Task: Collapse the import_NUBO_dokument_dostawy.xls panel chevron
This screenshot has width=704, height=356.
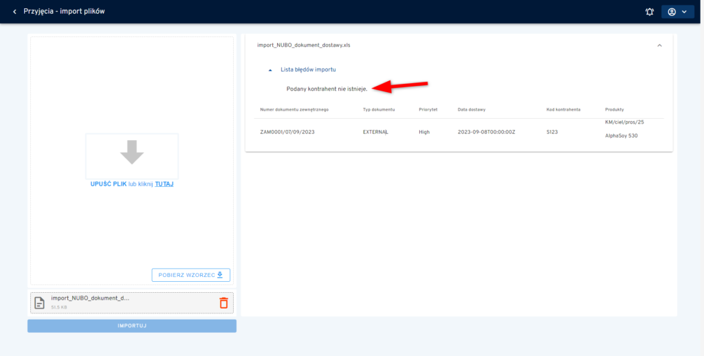Action: pos(659,45)
